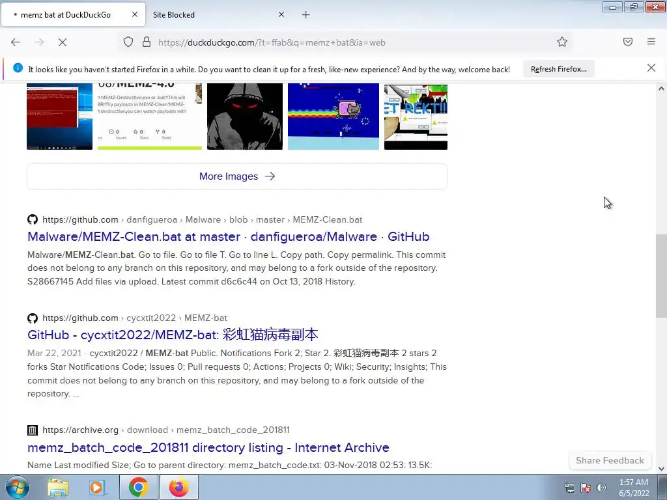Open the Nyan Cat image thumbnail
Viewport: 667px width, 500px height.
333,117
